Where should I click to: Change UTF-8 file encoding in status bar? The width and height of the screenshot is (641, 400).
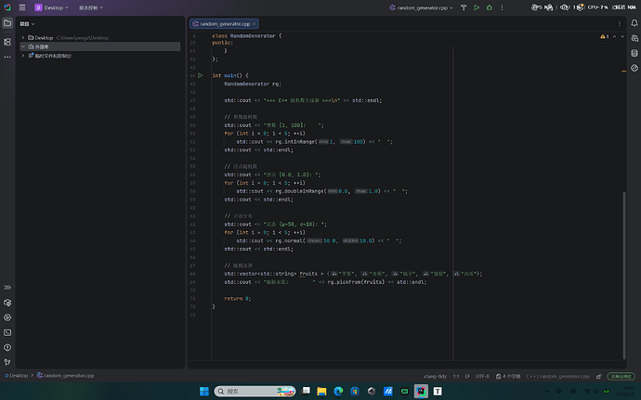[482, 376]
